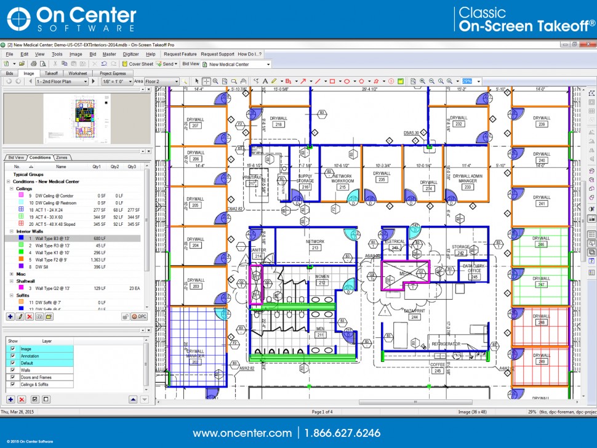This screenshot has width=597, height=448.
Task: Open the Tools menu
Action: [x=57, y=54]
